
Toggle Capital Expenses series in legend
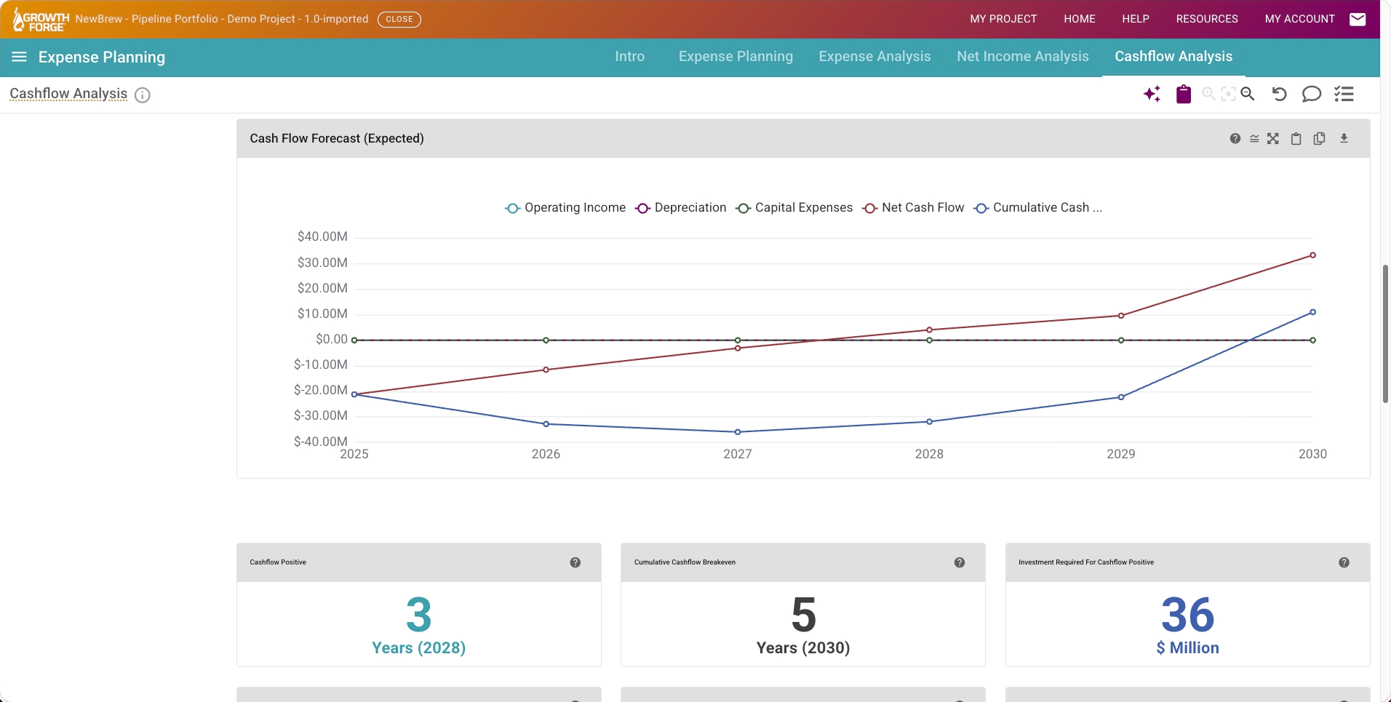(x=794, y=208)
